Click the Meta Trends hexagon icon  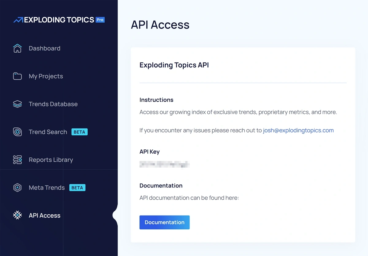(17, 188)
